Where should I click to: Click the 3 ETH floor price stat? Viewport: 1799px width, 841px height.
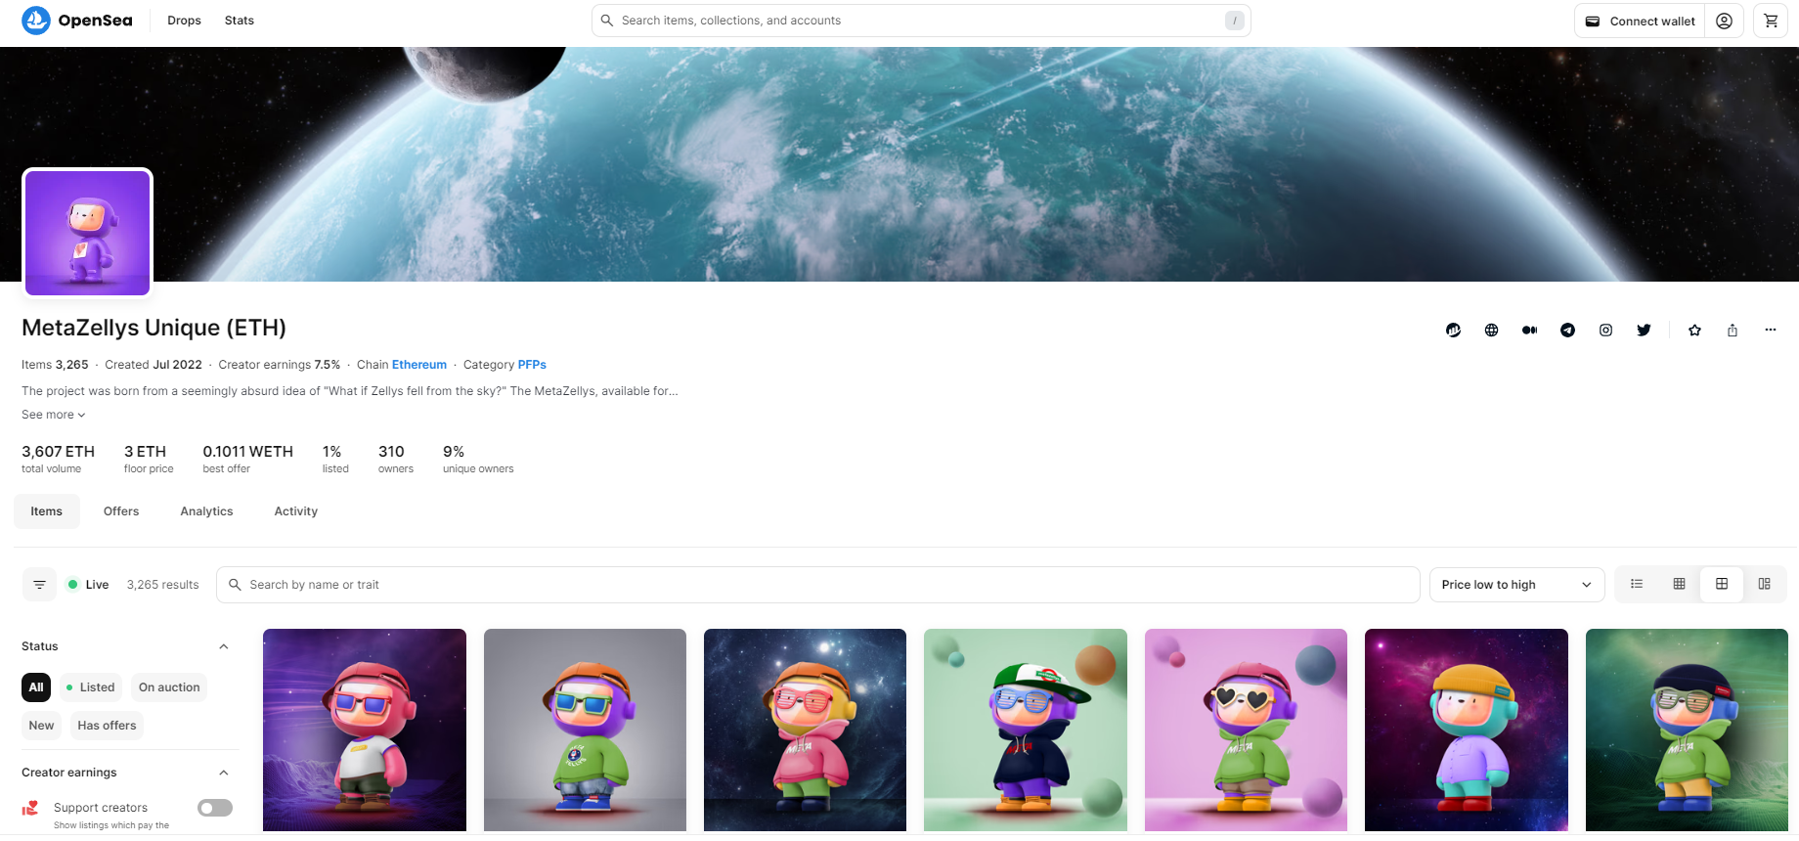pyautogui.click(x=148, y=459)
